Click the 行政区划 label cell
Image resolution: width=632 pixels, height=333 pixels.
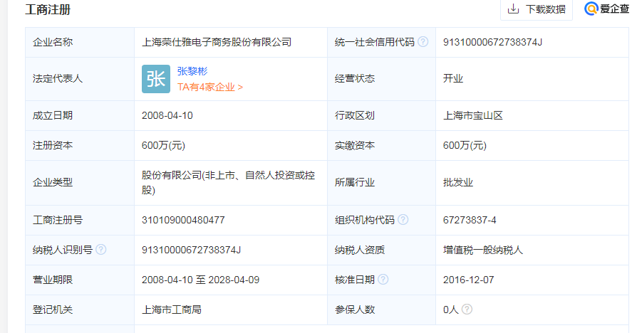coord(381,115)
